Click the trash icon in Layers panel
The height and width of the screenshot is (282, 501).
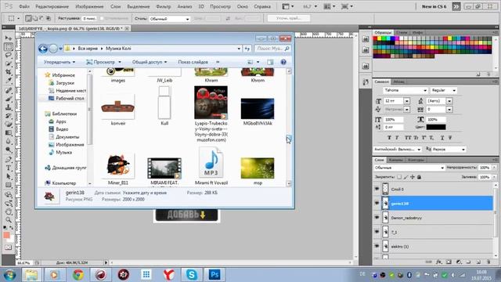pos(488,262)
